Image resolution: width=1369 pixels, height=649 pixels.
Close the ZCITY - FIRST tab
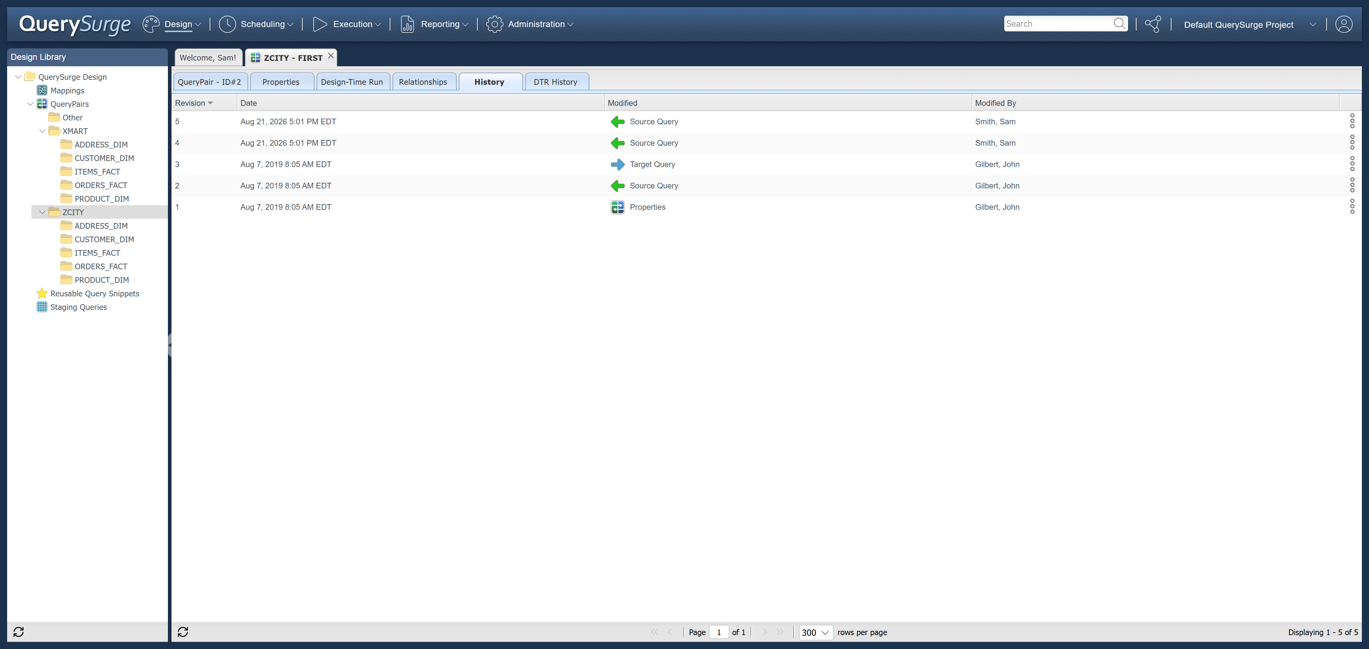[330, 55]
